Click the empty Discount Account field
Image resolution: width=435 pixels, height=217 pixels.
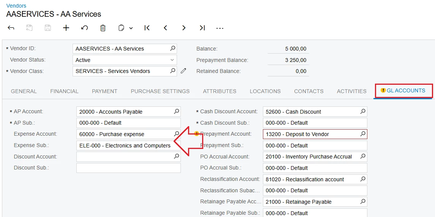coord(128,157)
